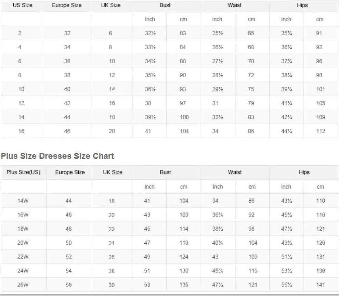Click the UK size 30 cell

coord(112,285)
